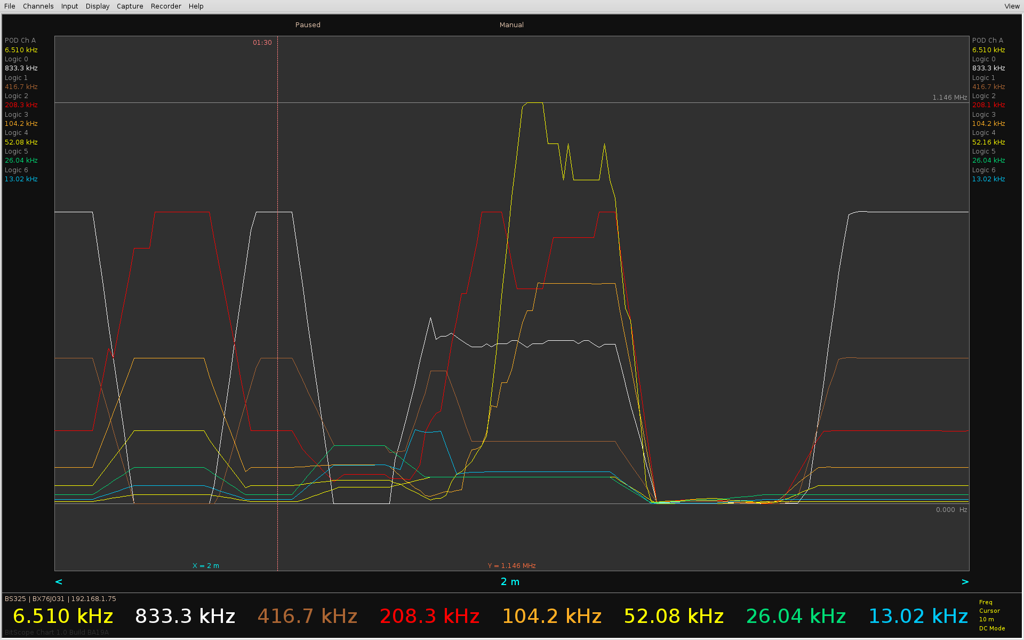Click the right scroll arrow below chart
This screenshot has height=640, width=1024.
click(965, 582)
